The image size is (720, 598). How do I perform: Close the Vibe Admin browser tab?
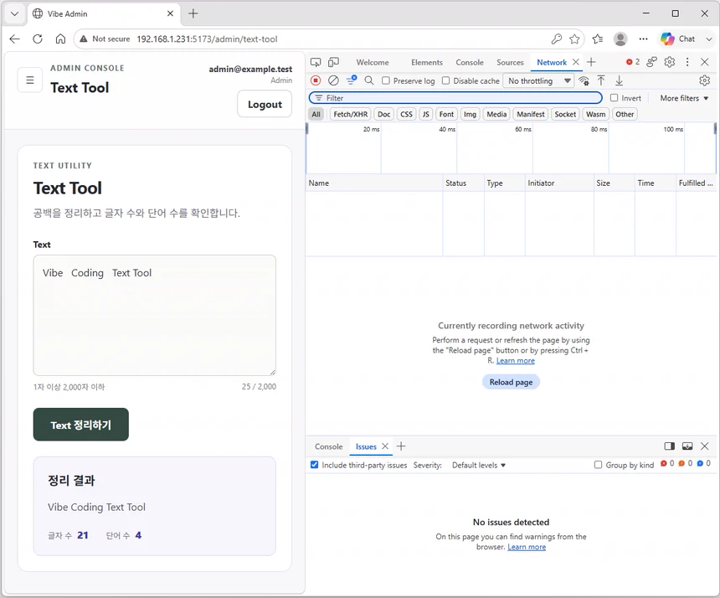[x=170, y=13]
